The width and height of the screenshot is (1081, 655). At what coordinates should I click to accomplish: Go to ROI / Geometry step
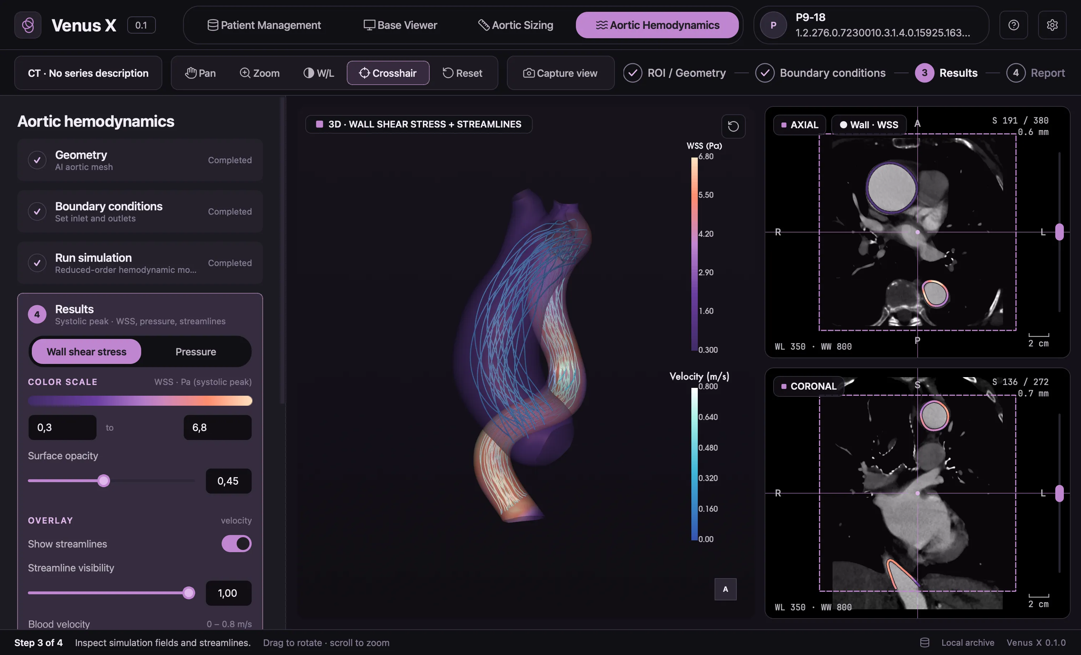675,73
